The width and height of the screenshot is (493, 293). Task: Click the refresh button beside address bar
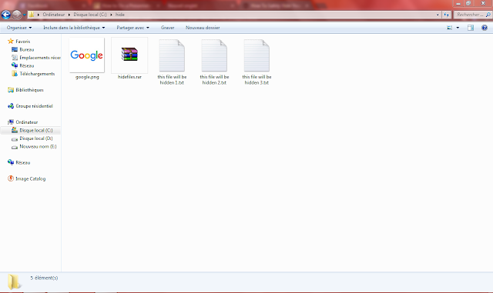[446, 15]
